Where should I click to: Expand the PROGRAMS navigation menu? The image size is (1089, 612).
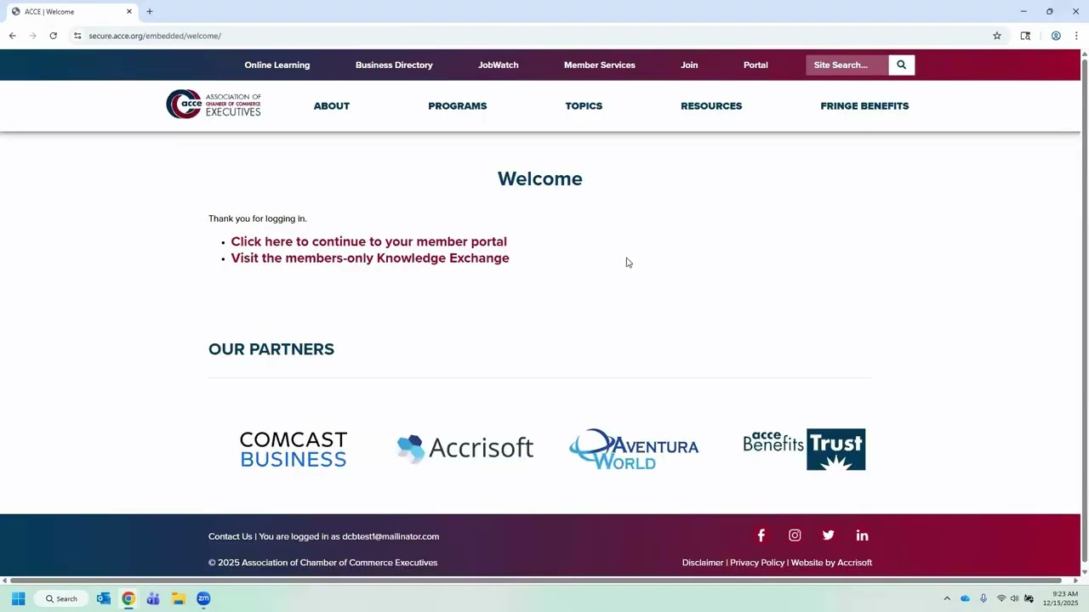[x=458, y=105]
